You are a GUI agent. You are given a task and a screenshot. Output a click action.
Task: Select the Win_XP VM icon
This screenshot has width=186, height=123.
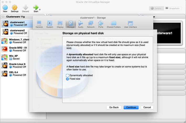[4, 57]
